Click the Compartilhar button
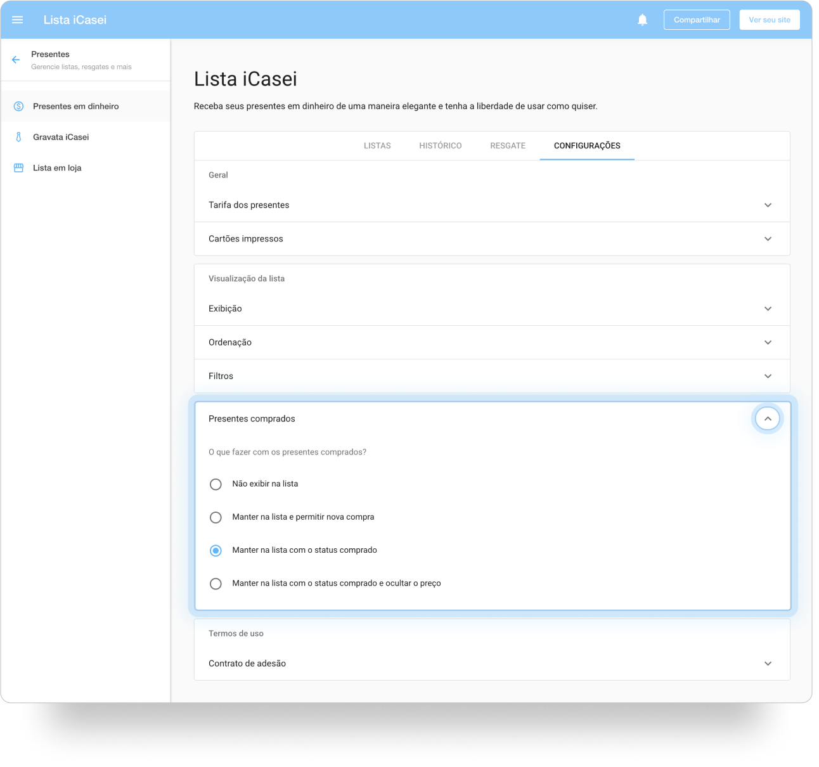Viewport: 819px width, 767px height. point(697,20)
